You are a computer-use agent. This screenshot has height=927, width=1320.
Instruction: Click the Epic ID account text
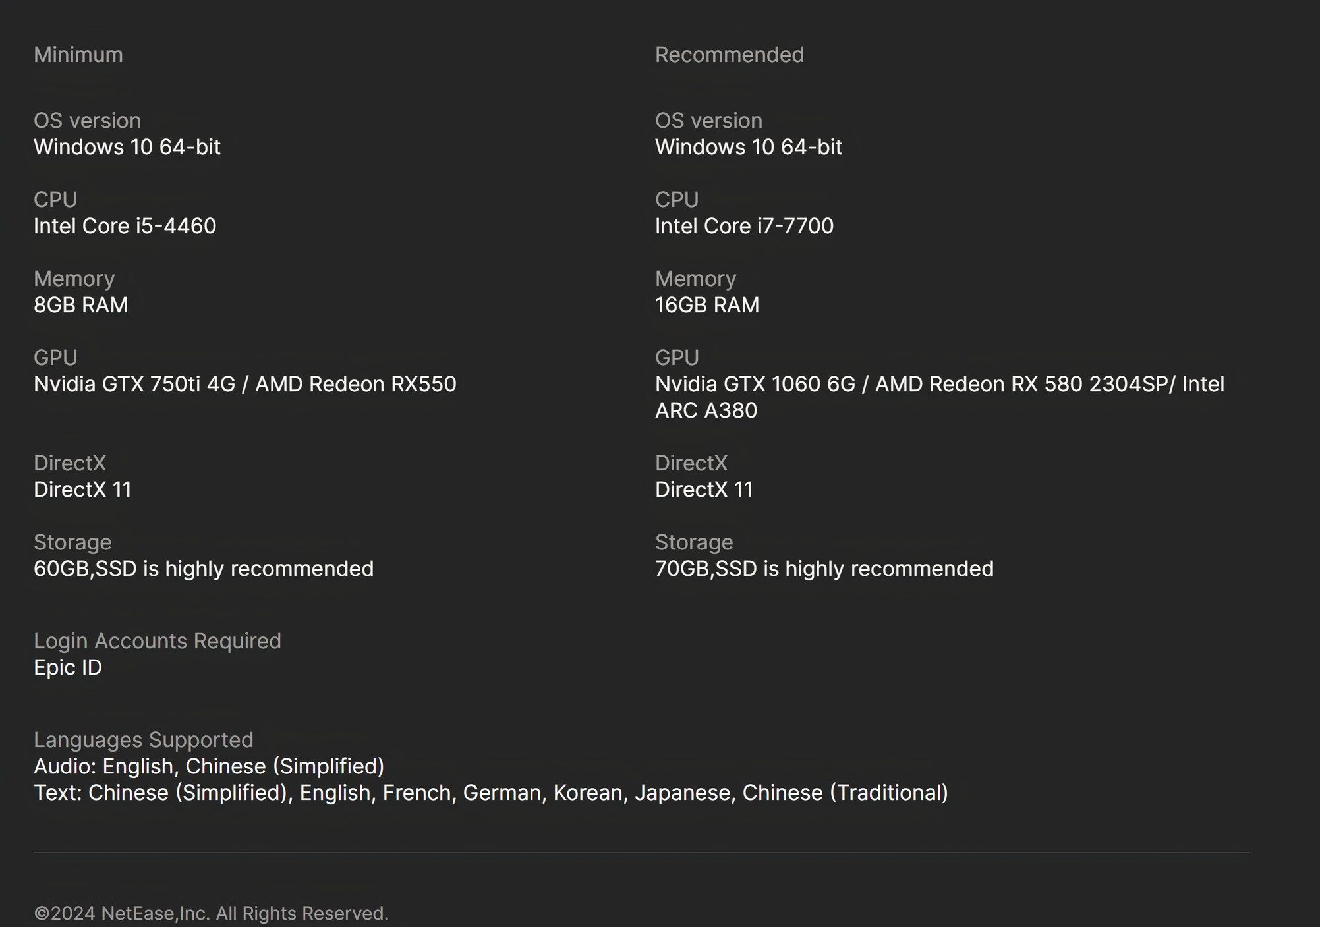click(x=67, y=667)
